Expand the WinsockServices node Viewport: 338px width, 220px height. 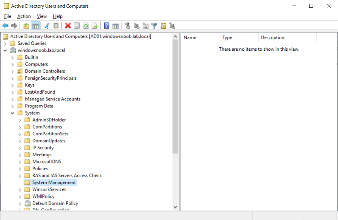[20, 190]
